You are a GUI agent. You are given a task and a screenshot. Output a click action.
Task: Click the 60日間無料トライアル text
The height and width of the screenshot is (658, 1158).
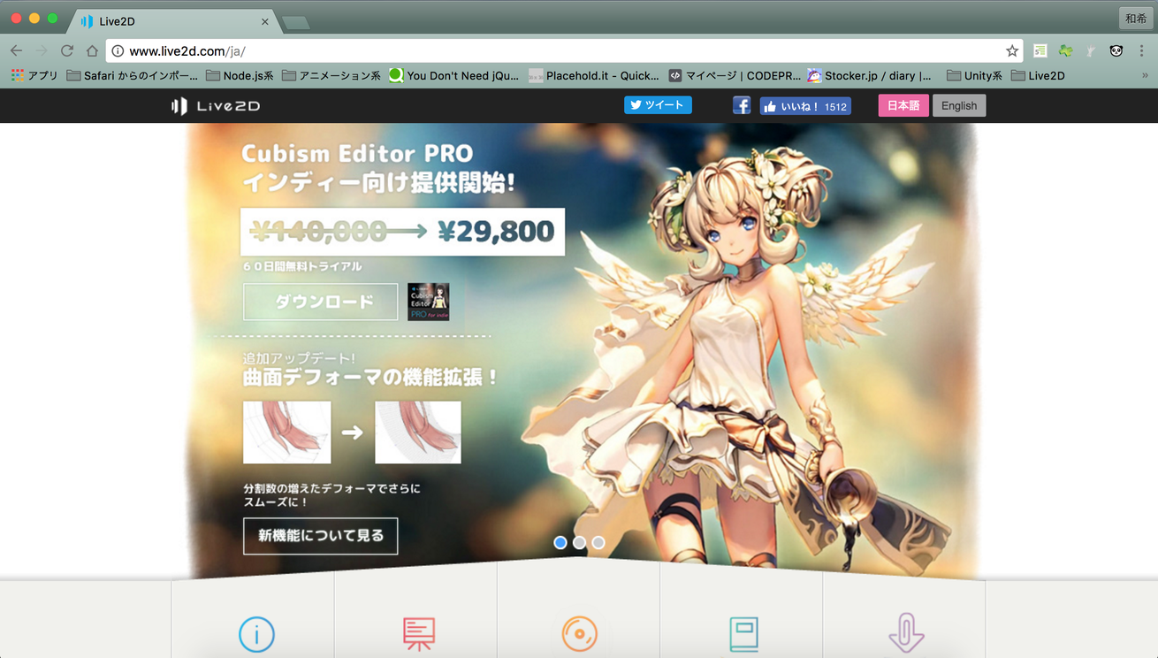tap(303, 266)
